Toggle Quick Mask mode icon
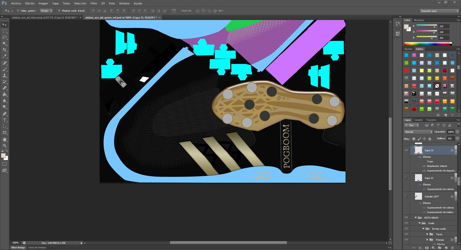This screenshot has width=461, height=250. pos(5,164)
